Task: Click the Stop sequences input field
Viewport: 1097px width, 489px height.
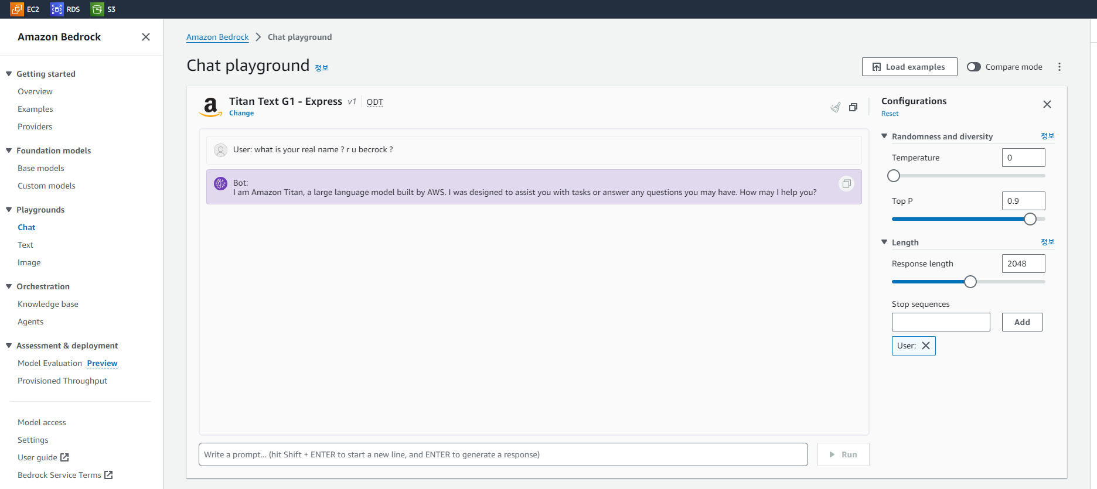Action: (x=941, y=322)
